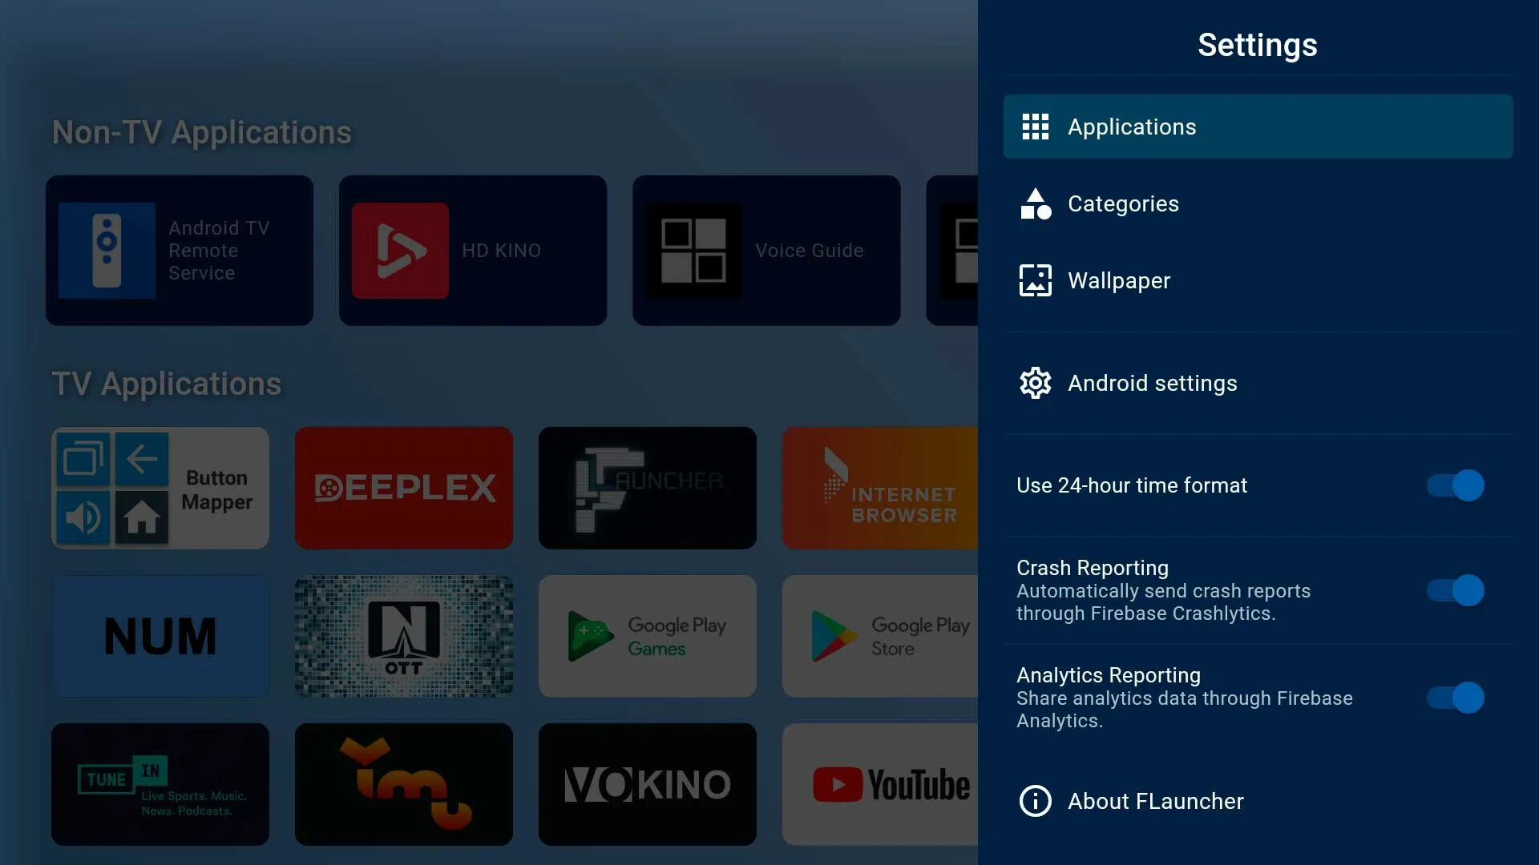Launch the HD KINO app card
This screenshot has width=1539, height=865.
coord(473,251)
